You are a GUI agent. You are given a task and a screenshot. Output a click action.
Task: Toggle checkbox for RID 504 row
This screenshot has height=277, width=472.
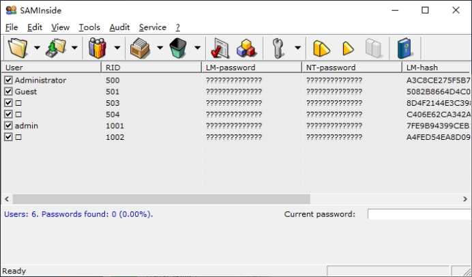8,115
